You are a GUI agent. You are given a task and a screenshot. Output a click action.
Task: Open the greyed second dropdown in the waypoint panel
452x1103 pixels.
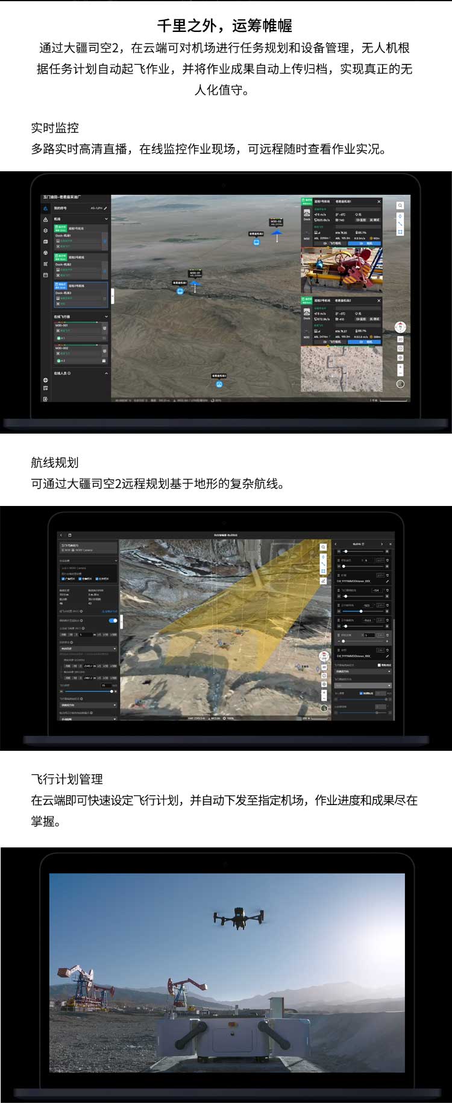tap(363, 686)
